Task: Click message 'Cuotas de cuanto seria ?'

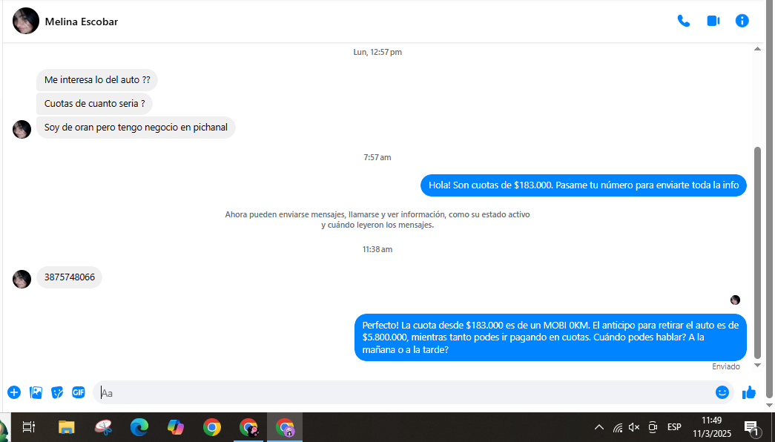Action: (94, 104)
